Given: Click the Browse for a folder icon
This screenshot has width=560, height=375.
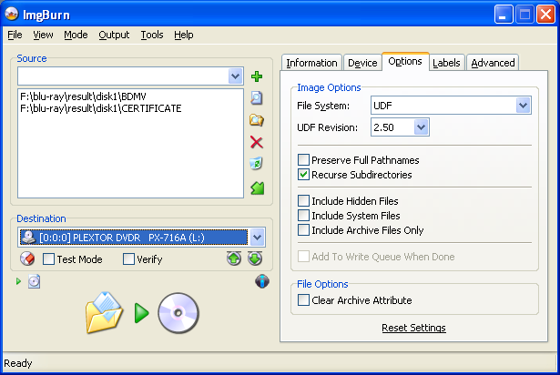Looking at the screenshot, I should (x=257, y=120).
